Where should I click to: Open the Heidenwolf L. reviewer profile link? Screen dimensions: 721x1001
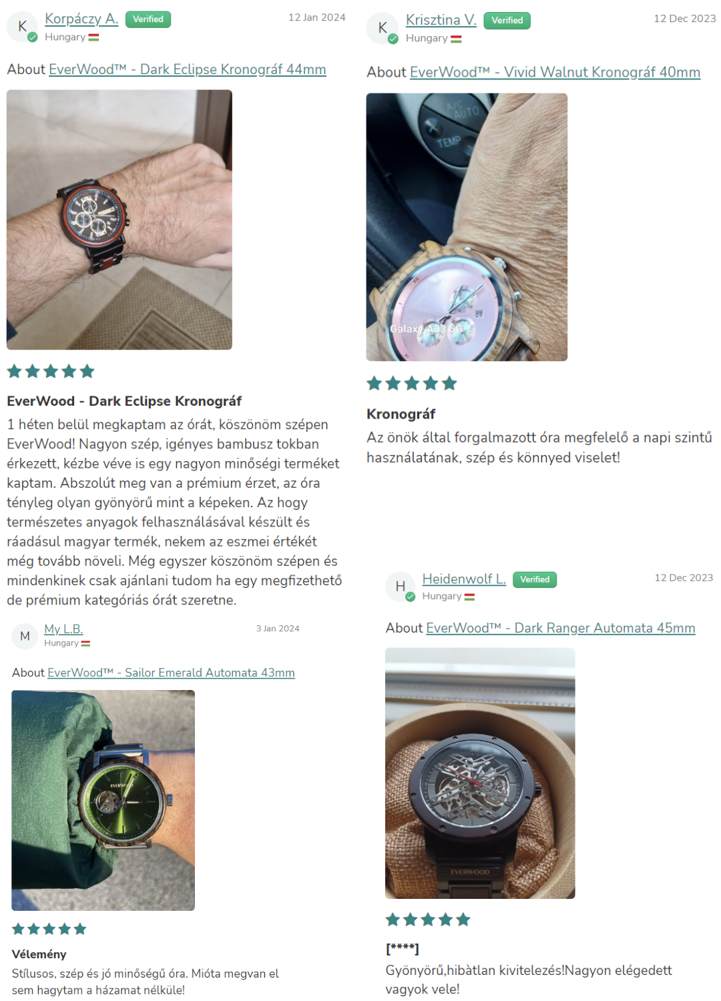464,579
